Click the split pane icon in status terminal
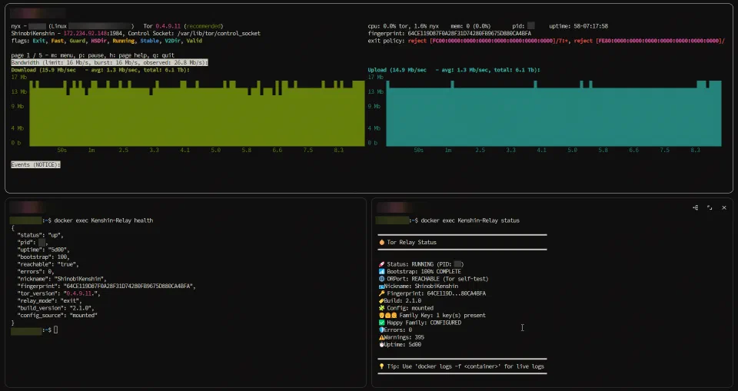738x391 pixels. (695, 207)
